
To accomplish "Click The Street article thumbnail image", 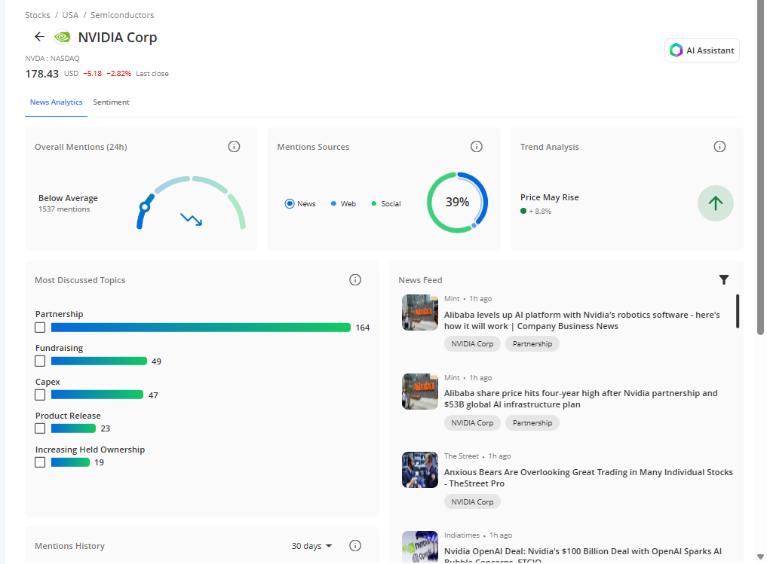I will click(x=420, y=470).
